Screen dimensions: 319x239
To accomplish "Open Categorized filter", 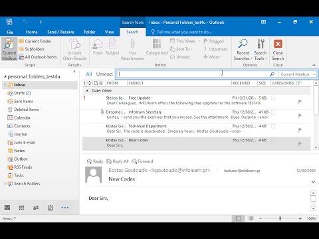I will click(157, 49).
